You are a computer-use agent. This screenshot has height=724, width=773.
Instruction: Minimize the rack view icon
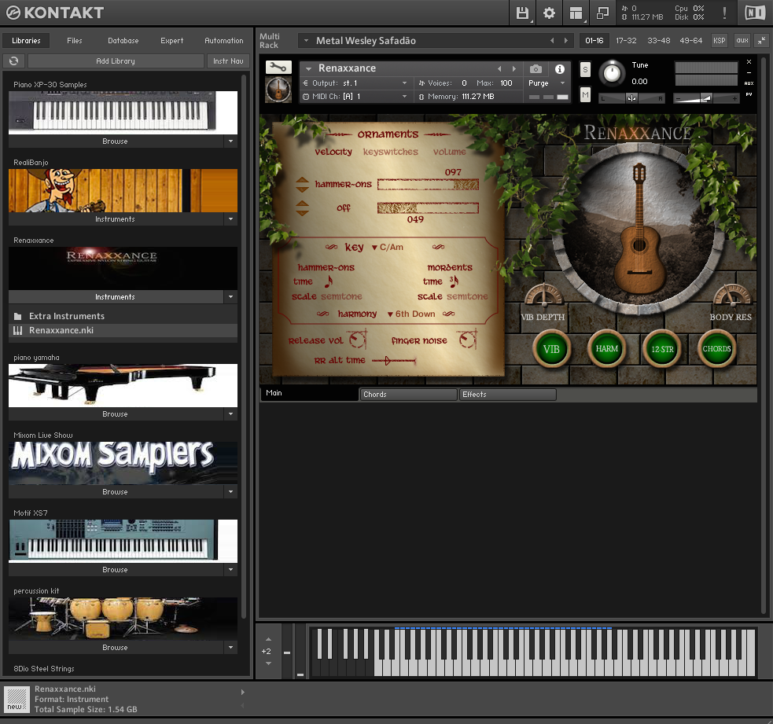[x=762, y=40]
